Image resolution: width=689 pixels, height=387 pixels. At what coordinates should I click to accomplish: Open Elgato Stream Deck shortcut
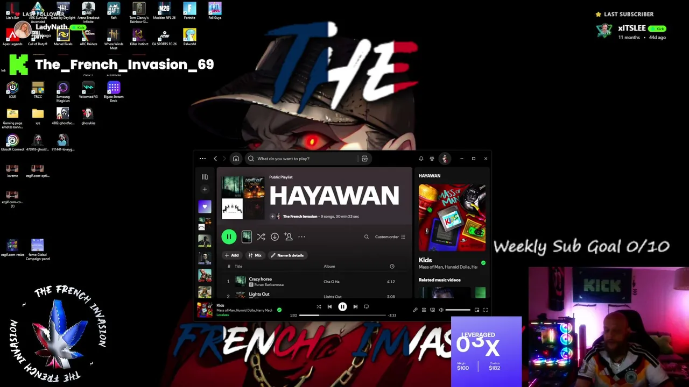(114, 91)
